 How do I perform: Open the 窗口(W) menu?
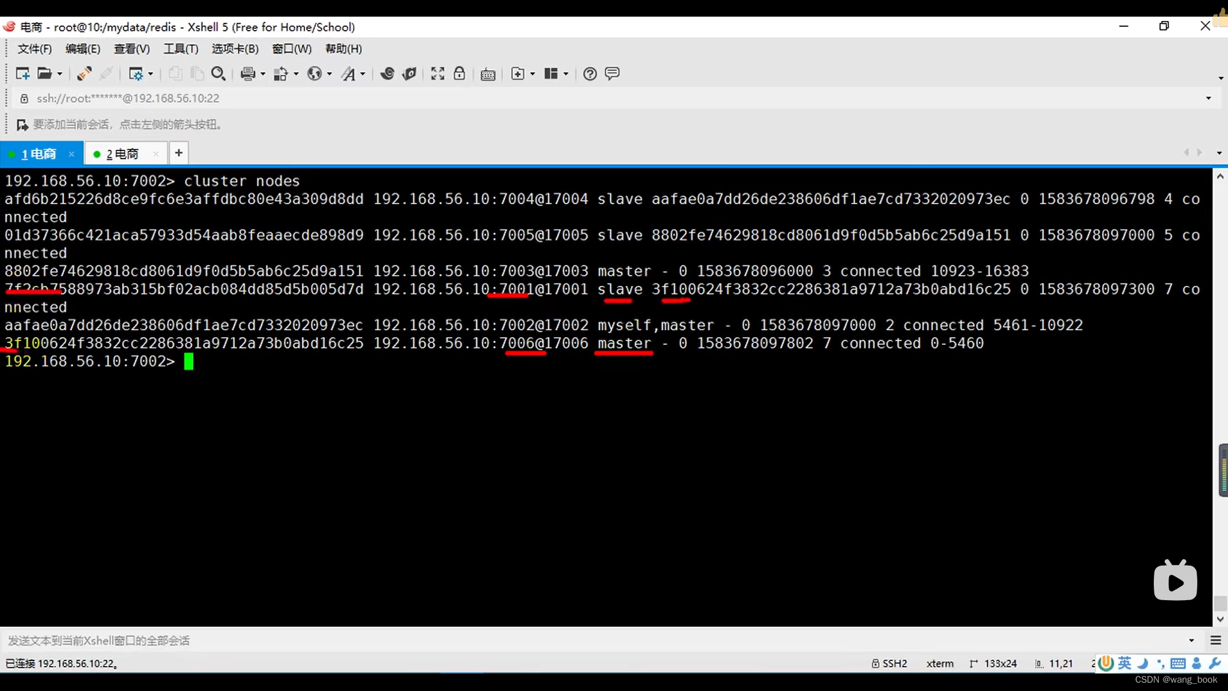pos(292,49)
